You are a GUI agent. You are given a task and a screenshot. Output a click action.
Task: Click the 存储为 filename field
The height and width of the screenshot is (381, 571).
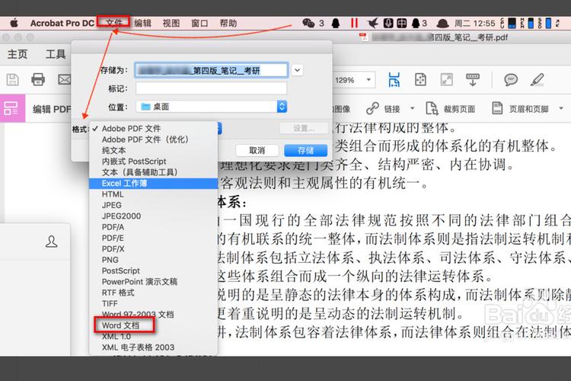211,70
